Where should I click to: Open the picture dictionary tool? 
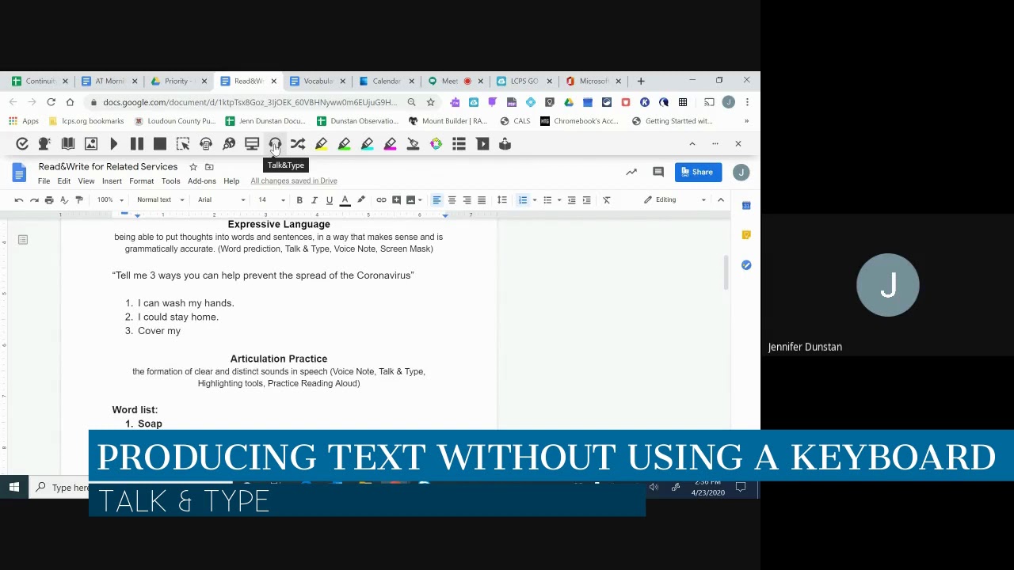pos(91,144)
